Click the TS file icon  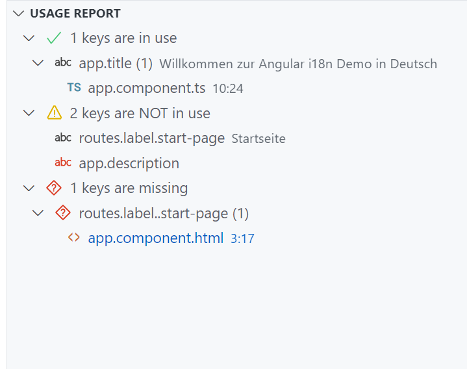click(74, 88)
